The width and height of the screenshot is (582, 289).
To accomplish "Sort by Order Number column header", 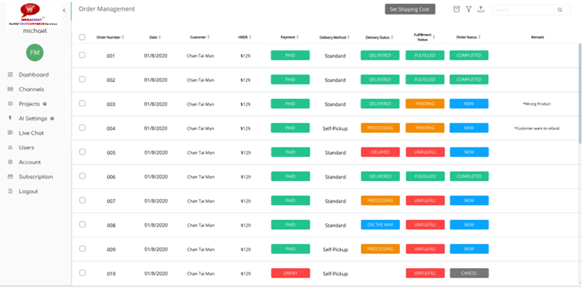I will tap(110, 37).
